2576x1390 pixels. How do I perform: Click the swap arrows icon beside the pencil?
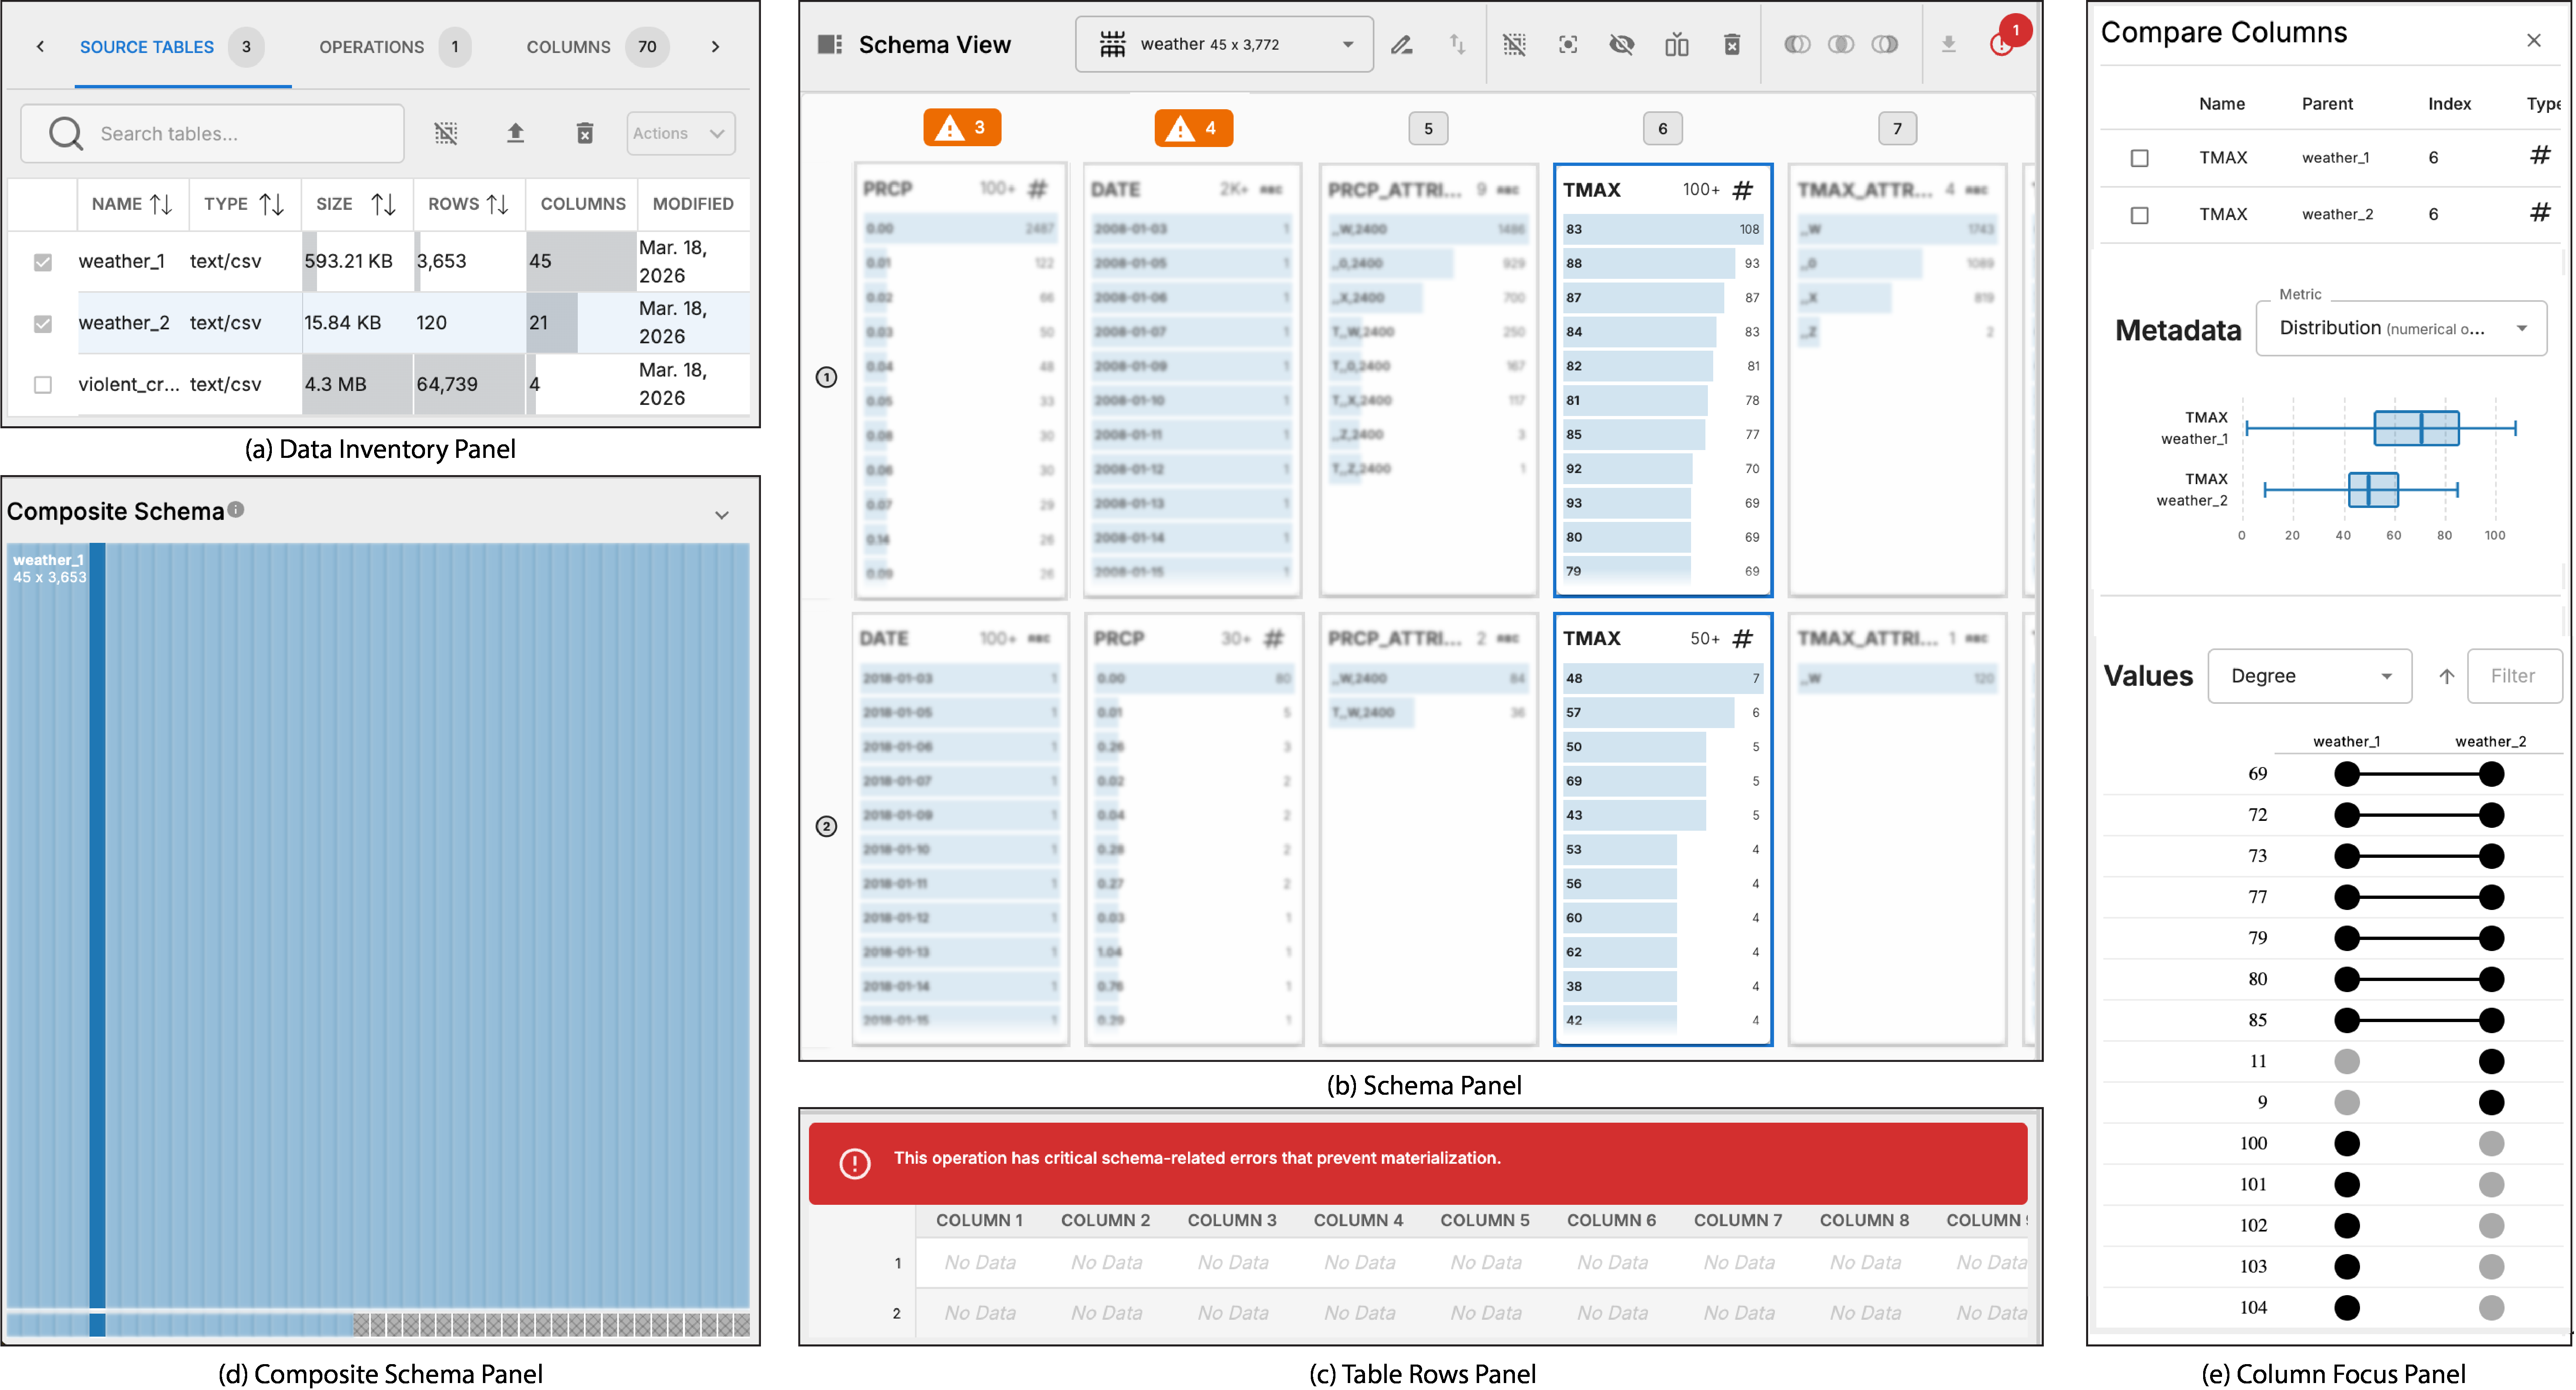tap(1457, 44)
